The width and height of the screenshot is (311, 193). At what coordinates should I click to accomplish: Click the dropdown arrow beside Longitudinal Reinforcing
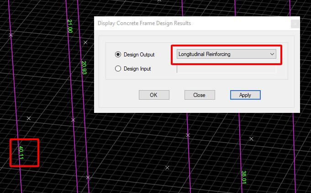(272, 54)
